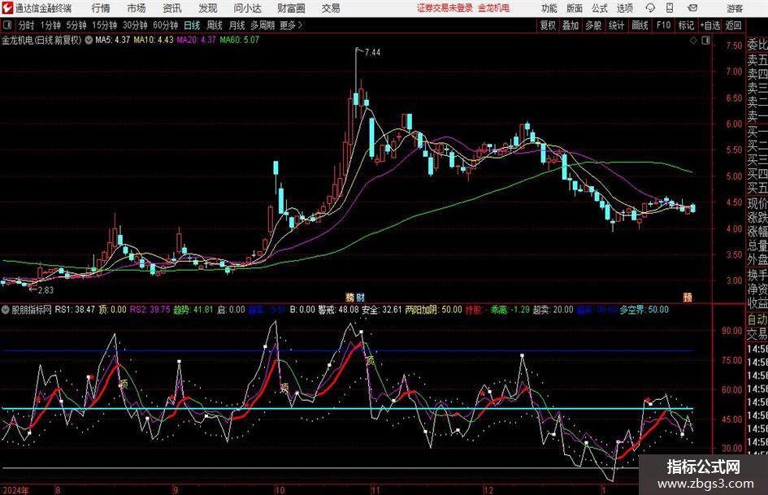Switch to 1分钟 period tab
768x495 pixels.
(x=50, y=25)
